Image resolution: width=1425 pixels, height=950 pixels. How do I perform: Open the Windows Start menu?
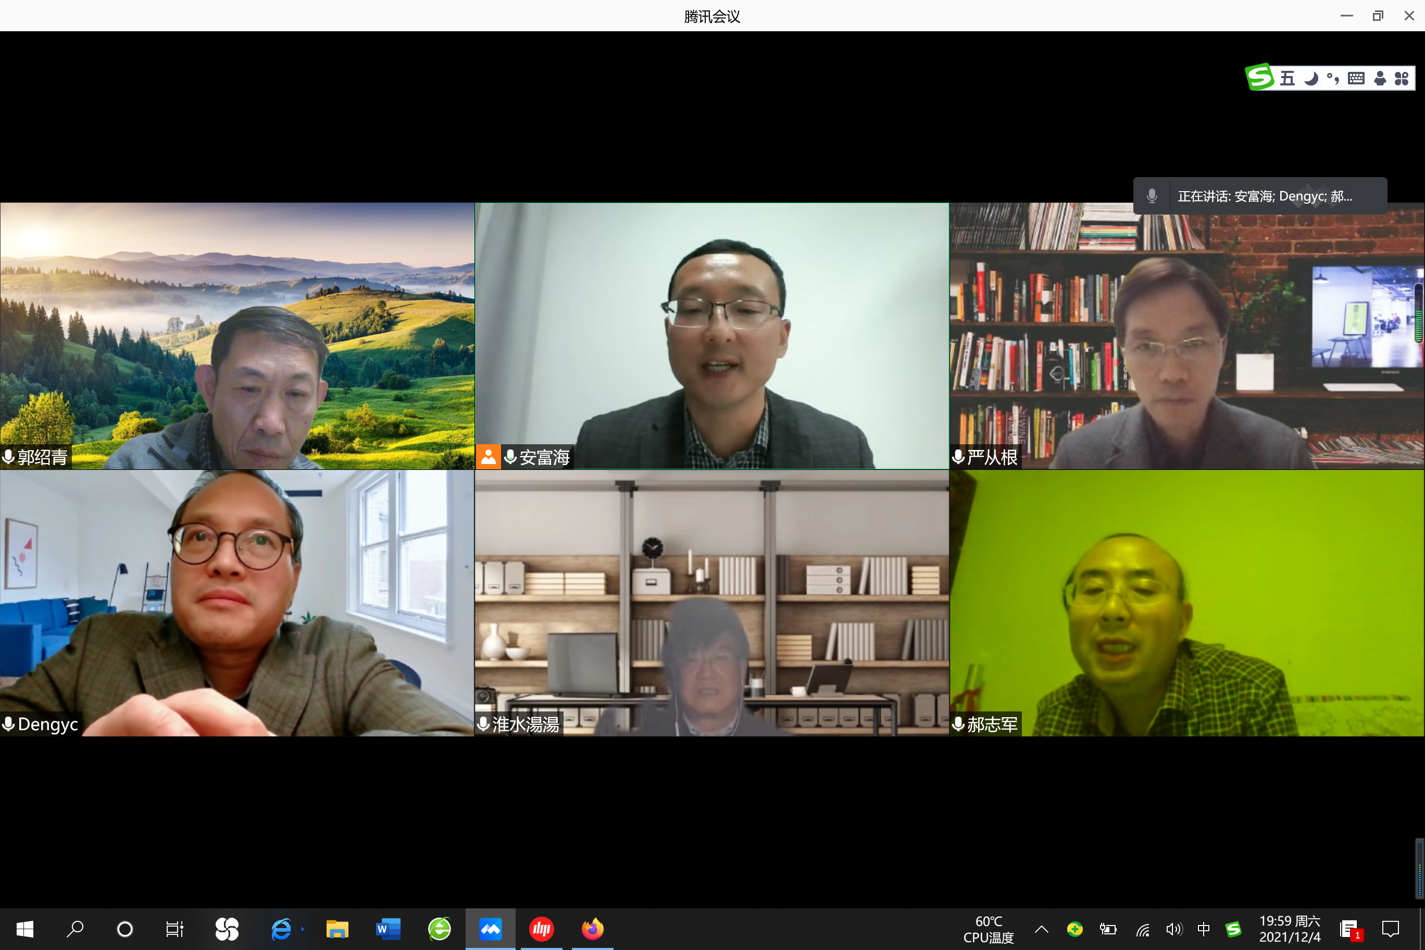(x=25, y=929)
